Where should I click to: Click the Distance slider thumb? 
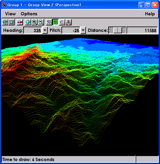(118, 30)
